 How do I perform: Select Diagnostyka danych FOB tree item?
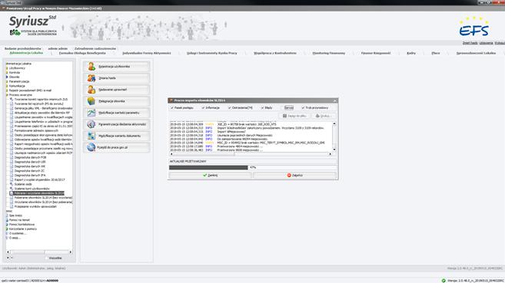click(x=30, y=157)
